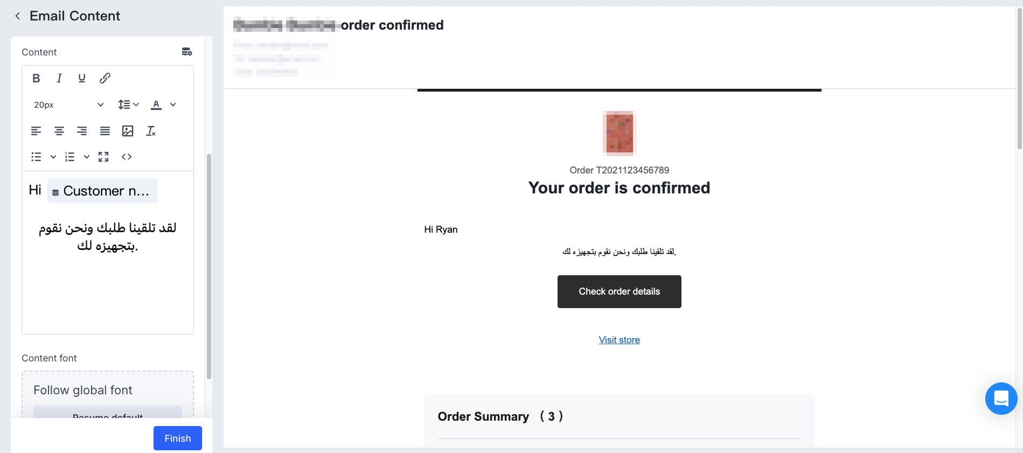Open the text color picker arrow
Screen dimensions: 1023x453
click(173, 104)
